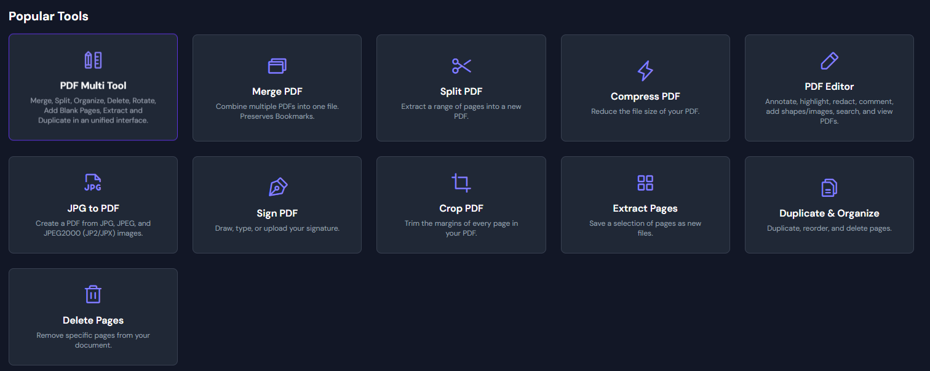The image size is (930, 371).
Task: Open the Compress PDF tool
Action: tap(645, 87)
